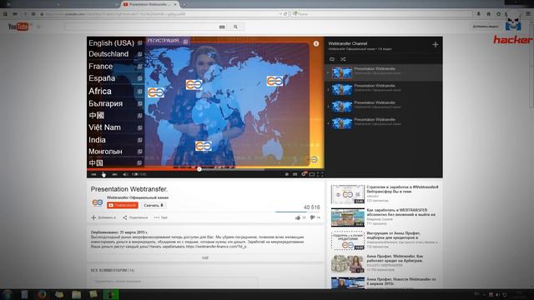Click the red Subscribe button
Screen dimensions: 534x300
click(123, 206)
